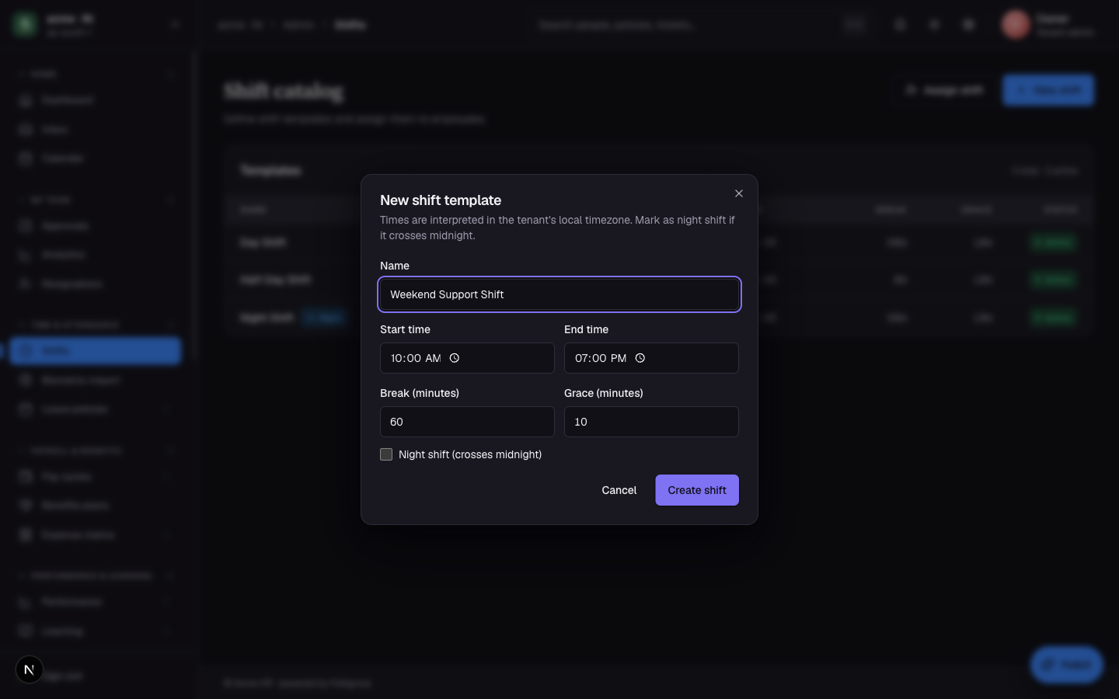The image size is (1119, 699).
Task: Click the Start time field showing 10:00 AM
Action: 467,358
